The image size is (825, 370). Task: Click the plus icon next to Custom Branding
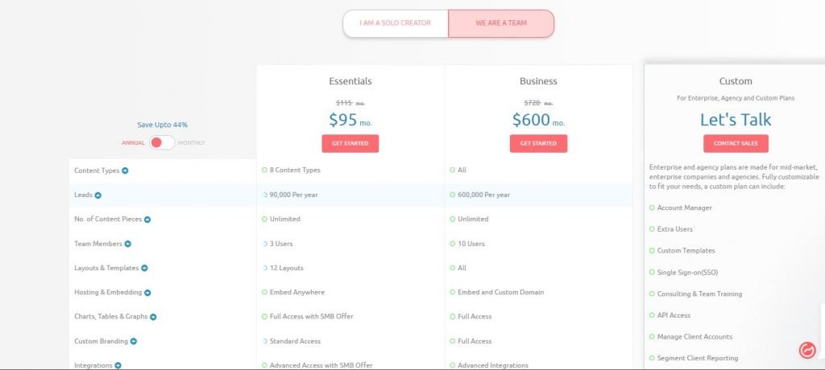point(134,341)
